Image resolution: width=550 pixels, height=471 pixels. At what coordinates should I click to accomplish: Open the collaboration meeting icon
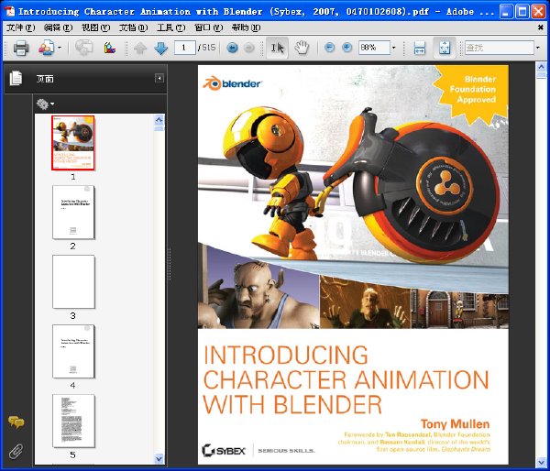pos(47,48)
